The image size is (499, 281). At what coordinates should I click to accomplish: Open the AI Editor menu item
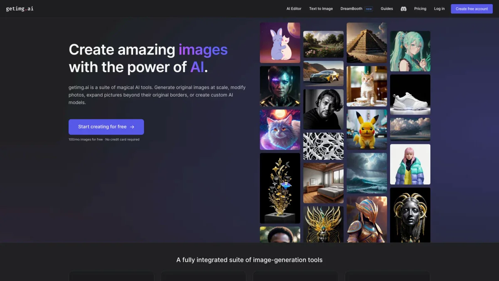[294, 9]
